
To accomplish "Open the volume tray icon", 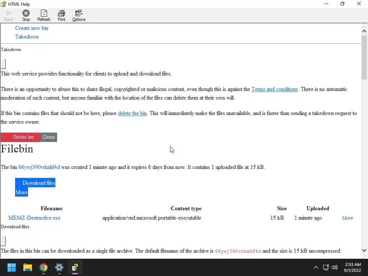I will tap(335, 267).
